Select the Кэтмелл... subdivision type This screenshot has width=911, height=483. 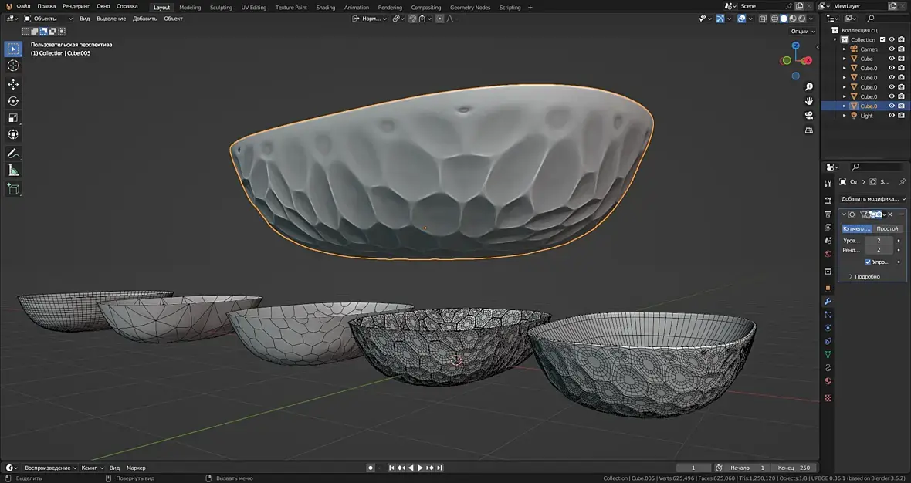pyautogui.click(x=858, y=228)
